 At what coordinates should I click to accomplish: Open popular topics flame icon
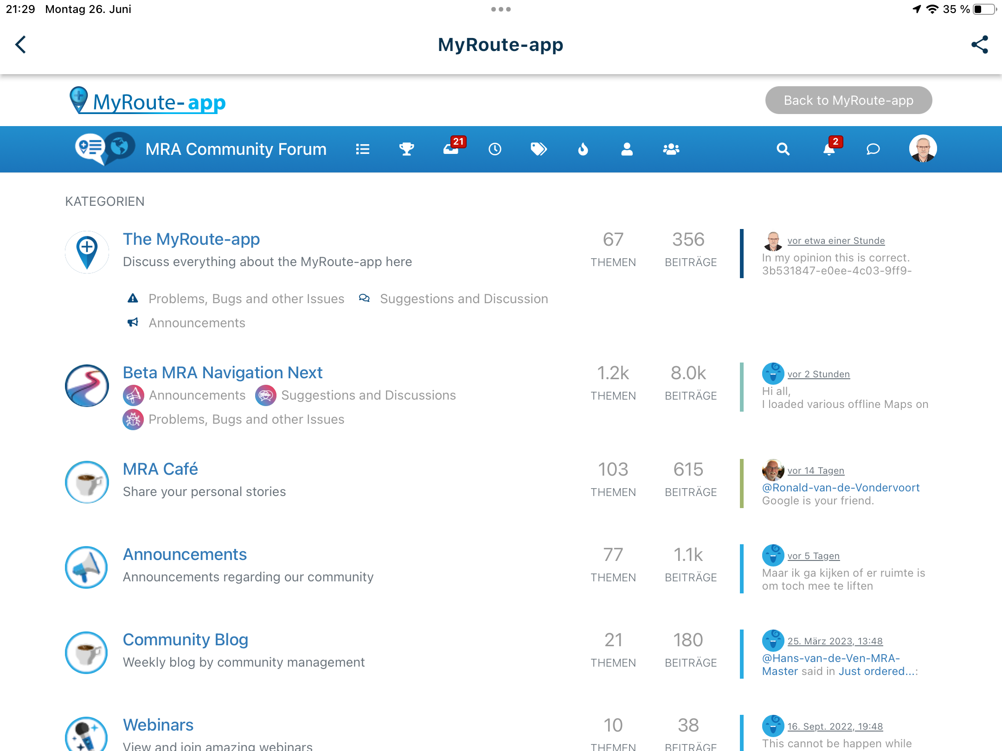pyautogui.click(x=583, y=149)
